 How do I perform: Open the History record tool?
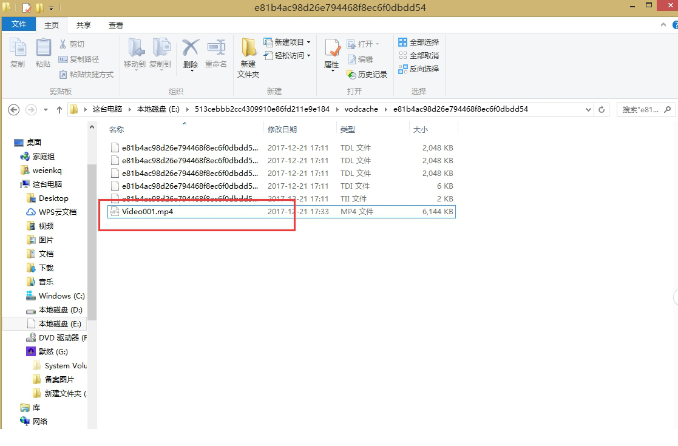[367, 74]
